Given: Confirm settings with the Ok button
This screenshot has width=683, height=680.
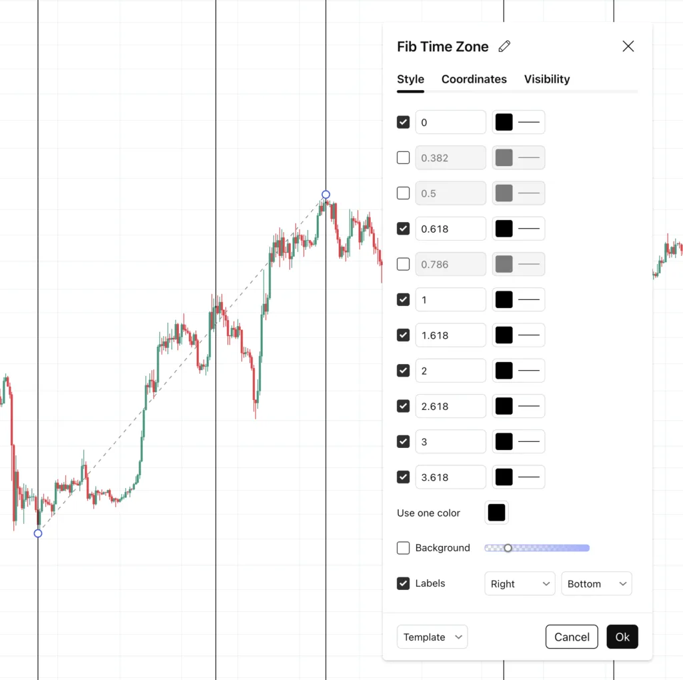Looking at the screenshot, I should (622, 637).
